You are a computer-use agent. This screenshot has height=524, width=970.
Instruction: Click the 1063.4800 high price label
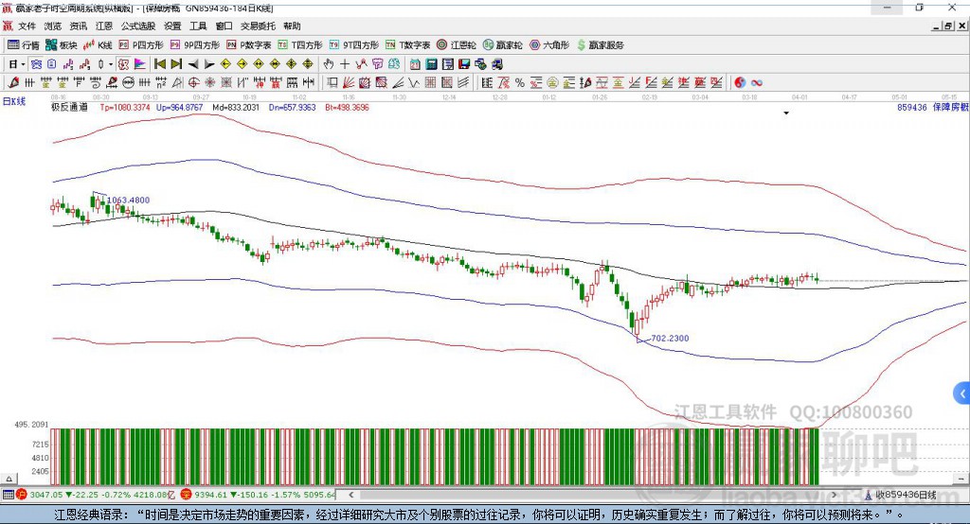pos(128,201)
